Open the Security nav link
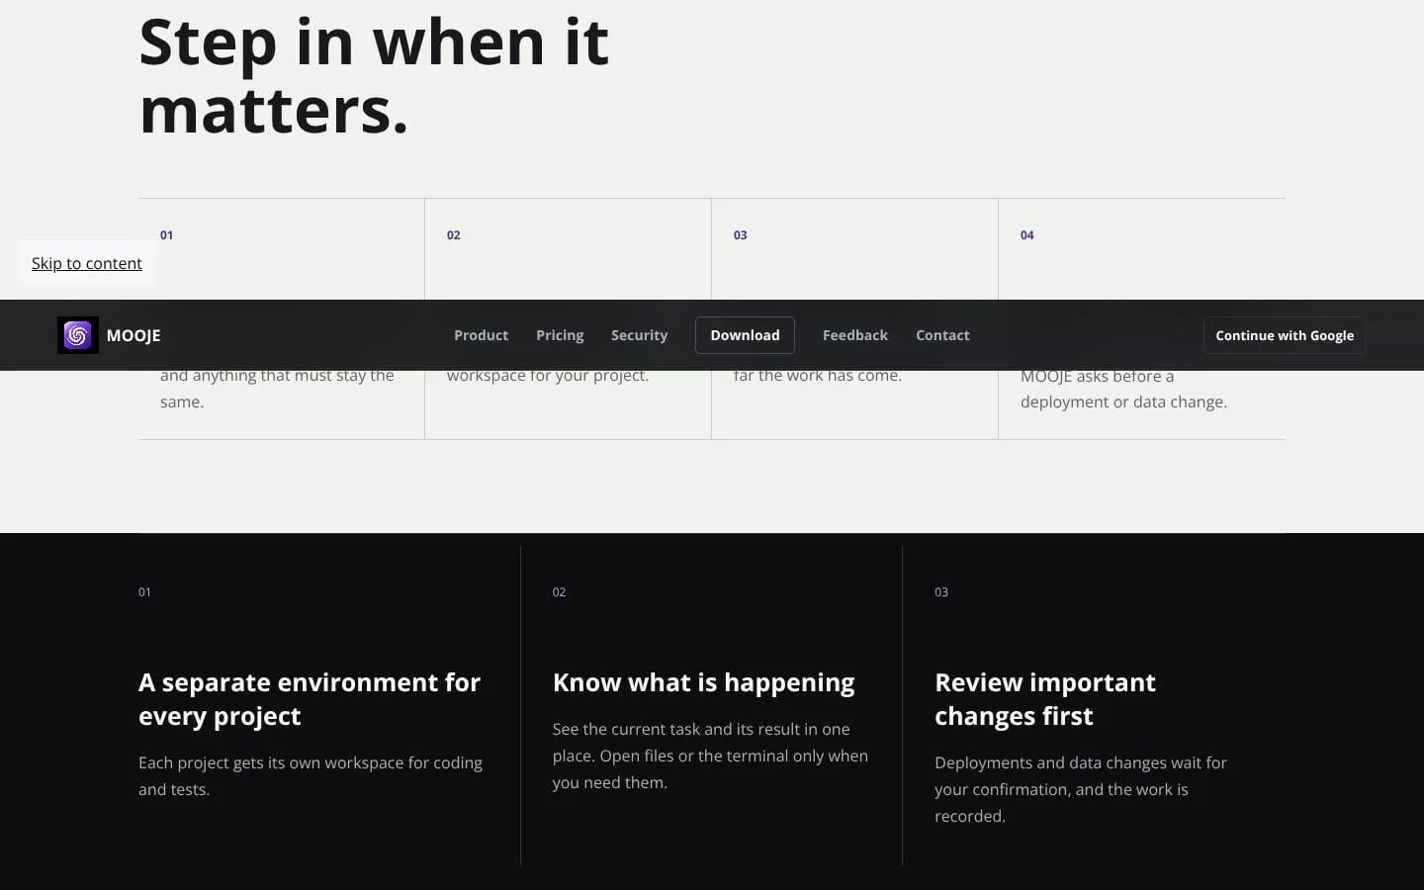 pos(639,335)
